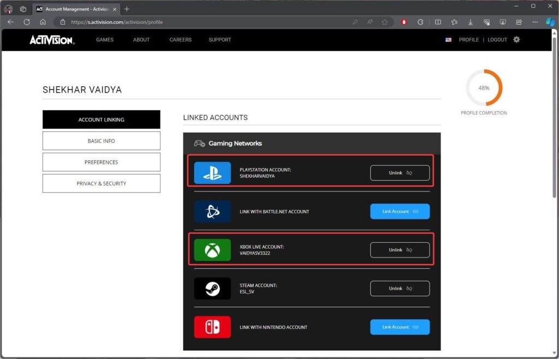Open the CAREERS menu
559x359 pixels.
pyautogui.click(x=180, y=40)
